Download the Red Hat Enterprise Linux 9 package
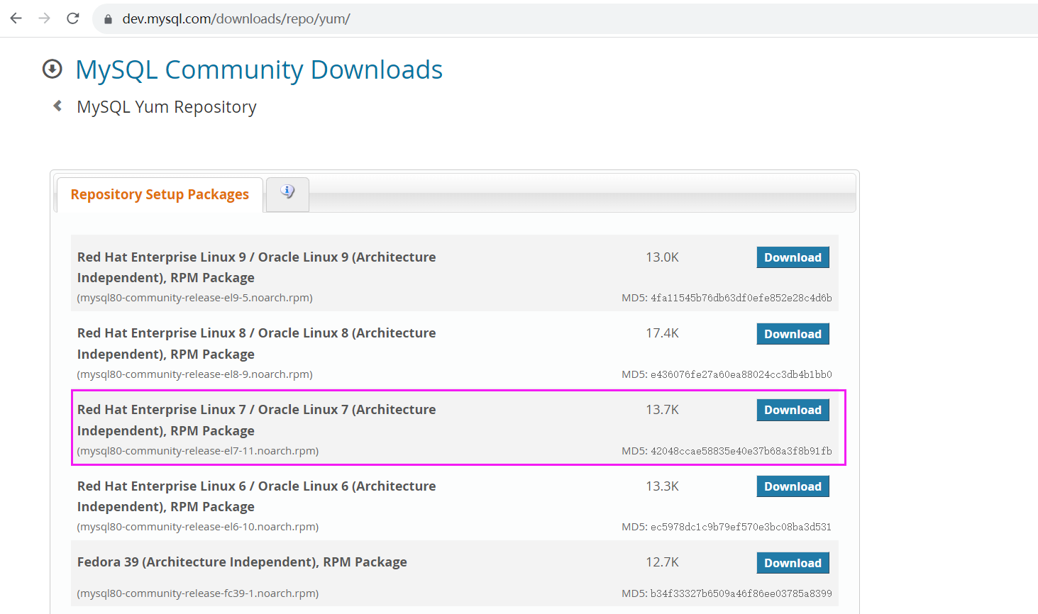1038x614 pixels. click(793, 257)
